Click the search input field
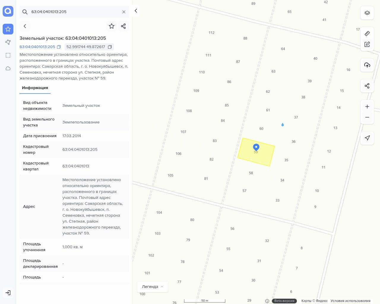380x304 pixels. [x=74, y=12]
